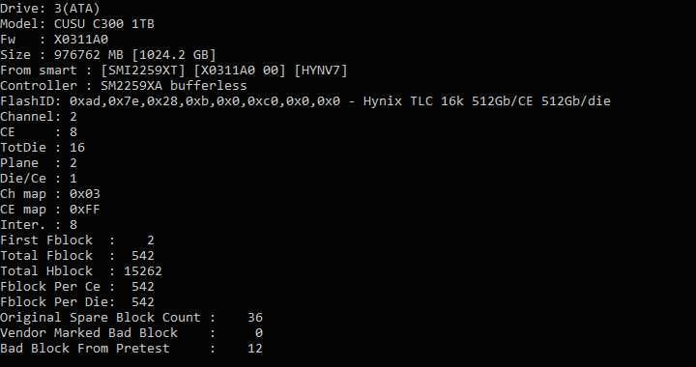Click the Channel value 2
Screen dimensions: 696x367
point(73,117)
